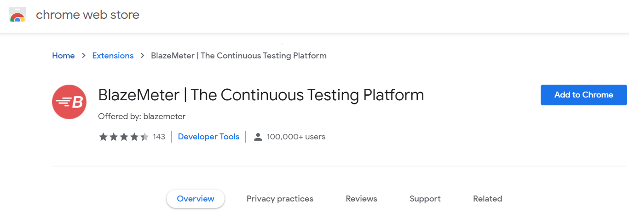The height and width of the screenshot is (213, 629).
Task: Open the Extensions breadcrumb link
Action: click(113, 56)
